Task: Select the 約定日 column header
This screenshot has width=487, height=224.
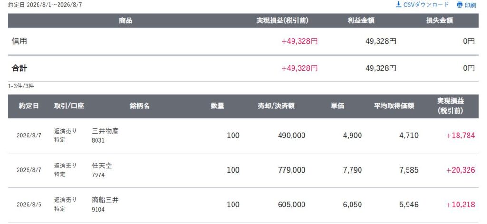Action: [x=29, y=106]
